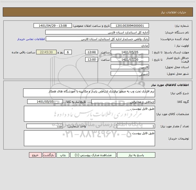Click delivery province field فارس
This screenshot has width=196, height=190.
[x=130, y=67]
